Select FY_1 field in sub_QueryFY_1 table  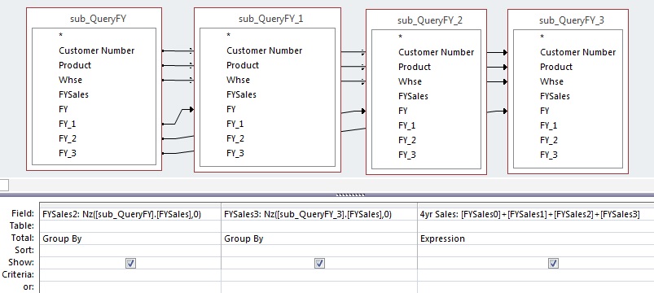coord(235,124)
